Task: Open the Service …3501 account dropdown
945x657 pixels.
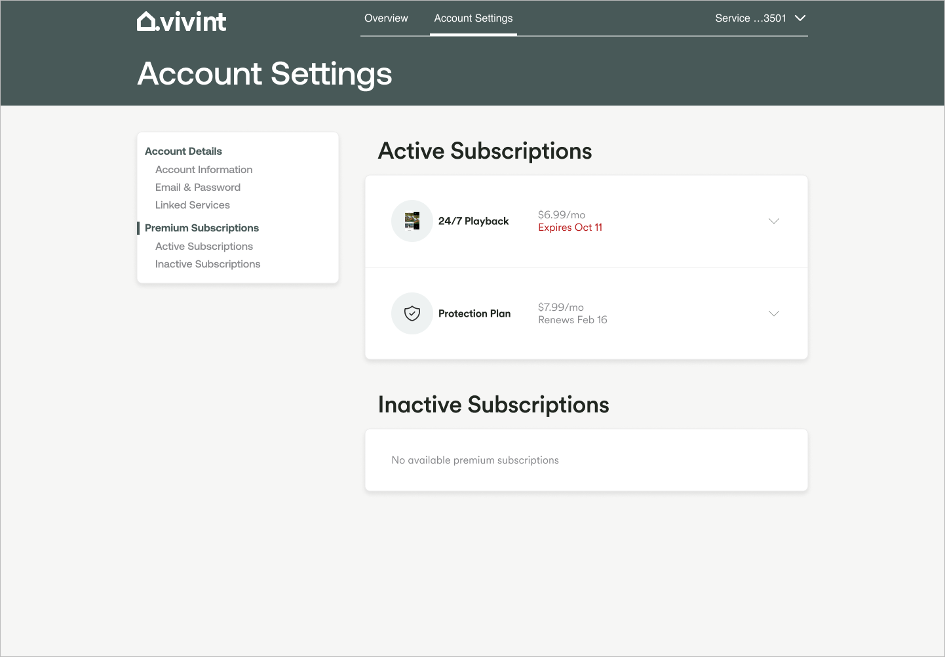Action: (760, 18)
